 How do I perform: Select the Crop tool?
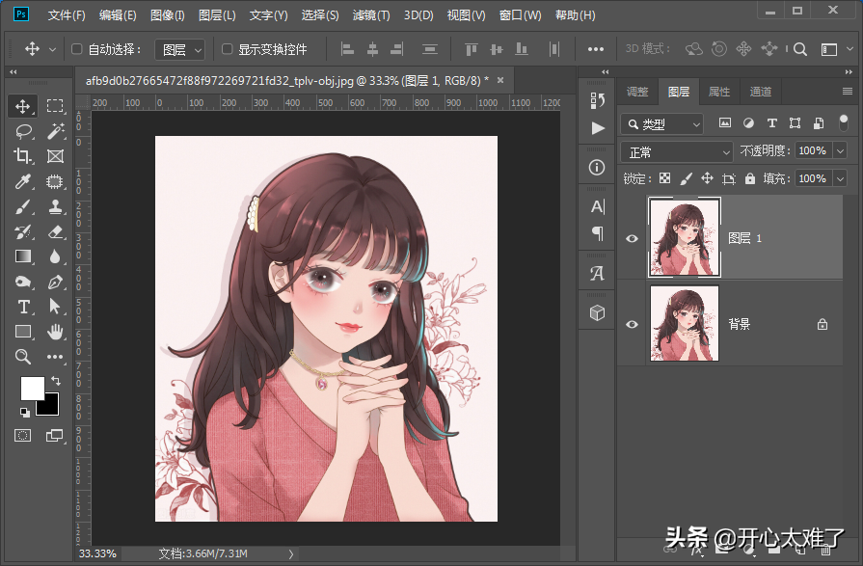click(x=23, y=155)
